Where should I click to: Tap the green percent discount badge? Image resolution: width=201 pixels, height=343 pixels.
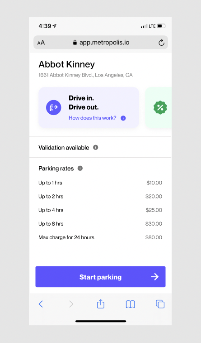160,107
